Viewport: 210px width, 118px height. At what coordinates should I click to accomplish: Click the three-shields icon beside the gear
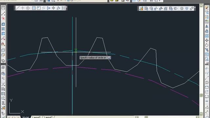click(x=187, y=9)
